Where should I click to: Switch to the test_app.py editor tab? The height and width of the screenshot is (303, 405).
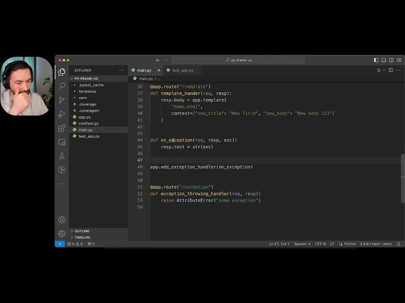(182, 70)
